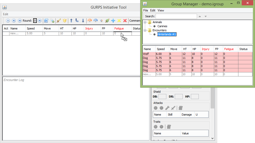Click the blue scroll script icon
The width and height of the screenshot is (255, 143).
tap(46, 21)
